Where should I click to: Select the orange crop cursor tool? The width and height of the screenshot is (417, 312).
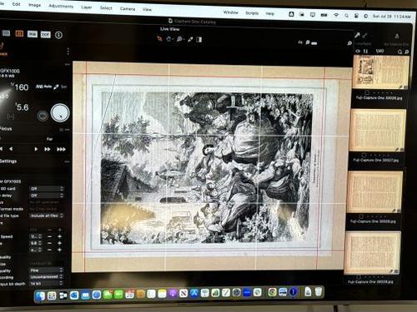pyautogui.click(x=159, y=39)
